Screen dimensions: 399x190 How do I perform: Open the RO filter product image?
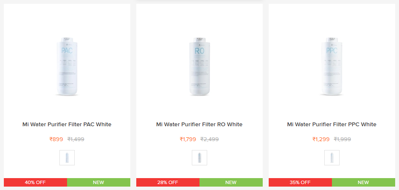coord(199,67)
